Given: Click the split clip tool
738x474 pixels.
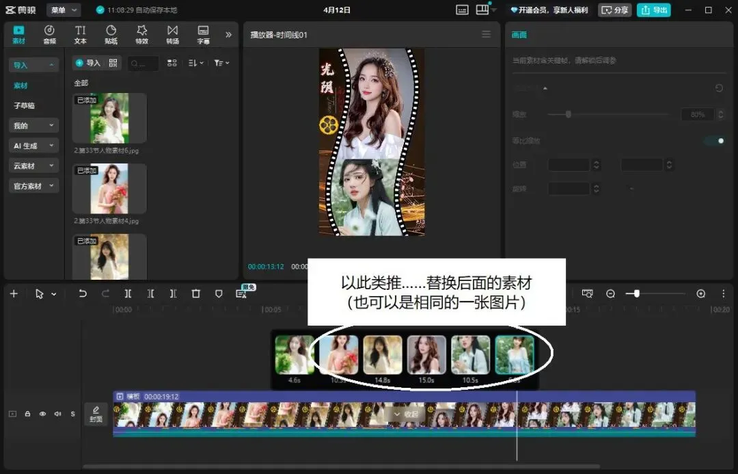Looking at the screenshot, I should click(x=128, y=293).
